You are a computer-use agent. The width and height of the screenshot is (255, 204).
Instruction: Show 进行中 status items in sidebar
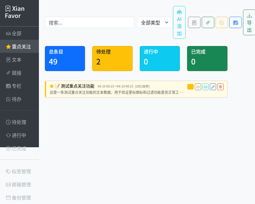click(19, 135)
